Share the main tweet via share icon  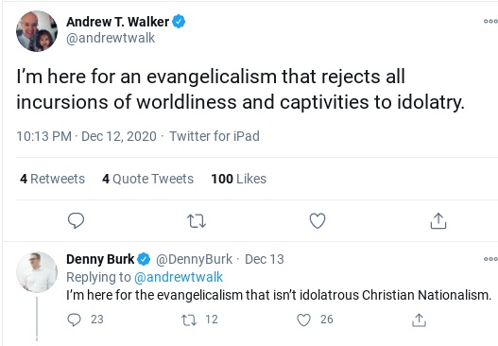438,221
